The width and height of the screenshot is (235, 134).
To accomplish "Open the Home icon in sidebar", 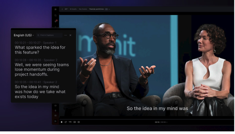I will pyautogui.click(x=56, y=9).
